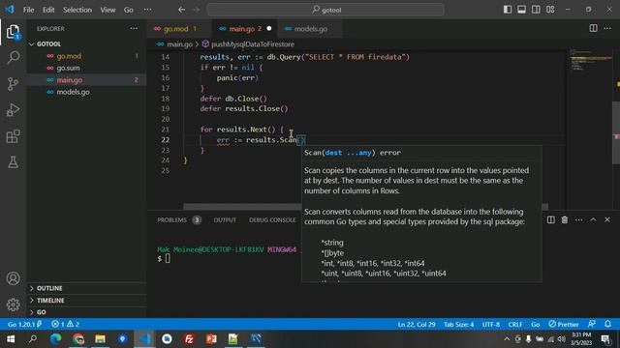Click Ln 22, Col 29 go to line

417,324
